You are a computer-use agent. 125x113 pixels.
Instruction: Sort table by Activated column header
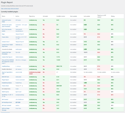click(x=45, y=16)
